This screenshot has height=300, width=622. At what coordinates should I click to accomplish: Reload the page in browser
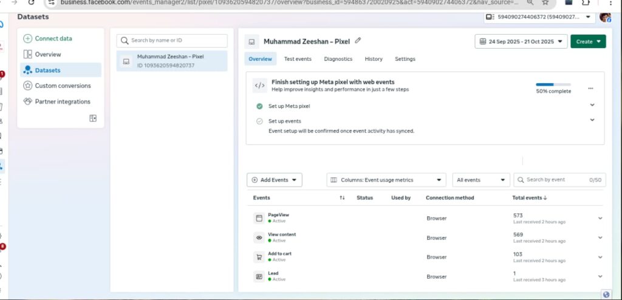click(32, 2)
